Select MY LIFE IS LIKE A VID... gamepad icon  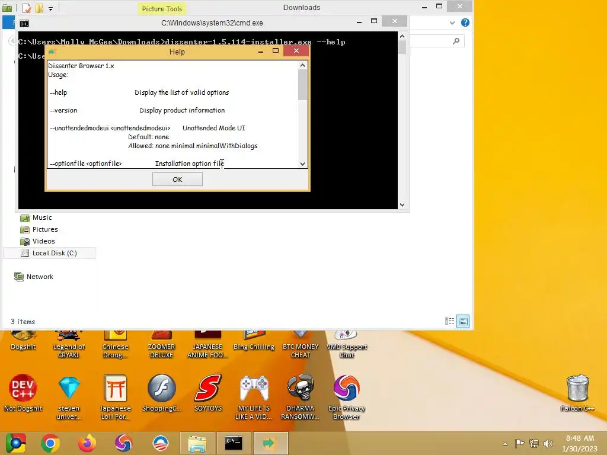point(254,397)
